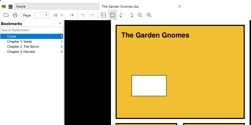Select the single page view icon
This screenshot has height=125, width=251.
[x=113, y=15]
